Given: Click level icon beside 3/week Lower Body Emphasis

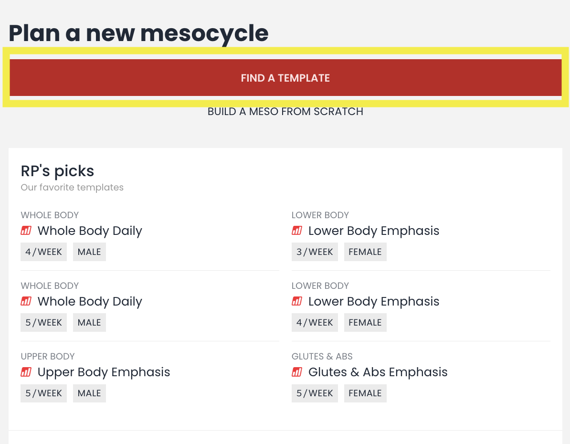Looking at the screenshot, I should pyautogui.click(x=297, y=231).
